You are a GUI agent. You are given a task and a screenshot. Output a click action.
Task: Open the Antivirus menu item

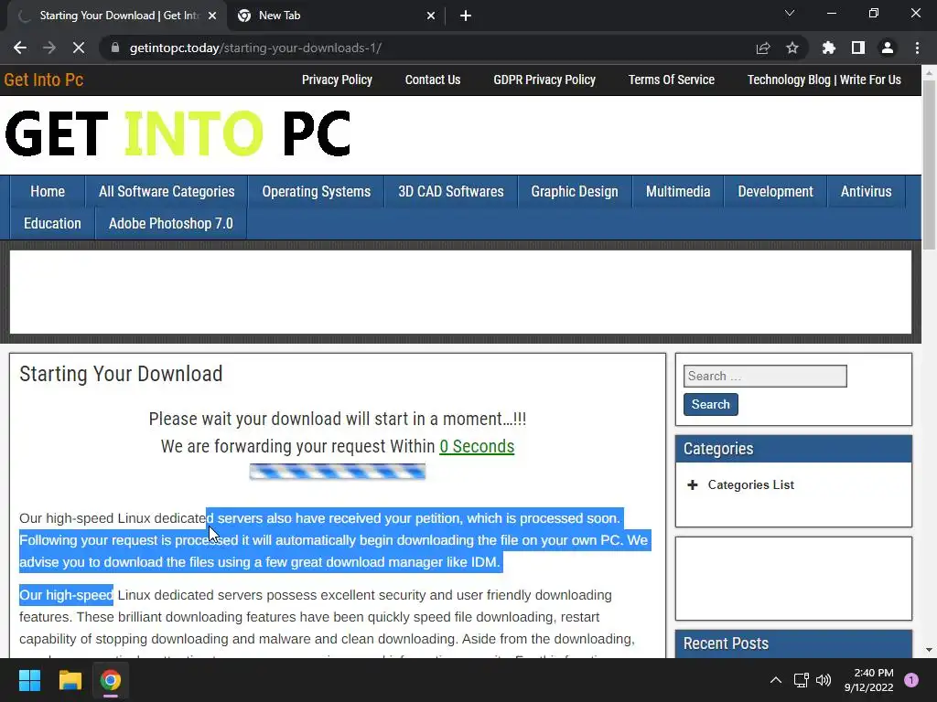pos(866,192)
